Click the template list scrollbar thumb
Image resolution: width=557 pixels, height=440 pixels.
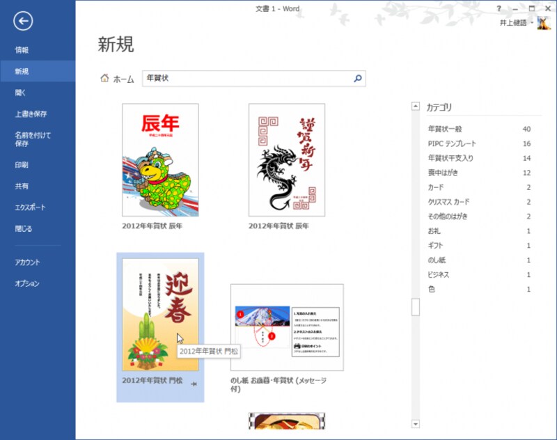[x=416, y=307]
